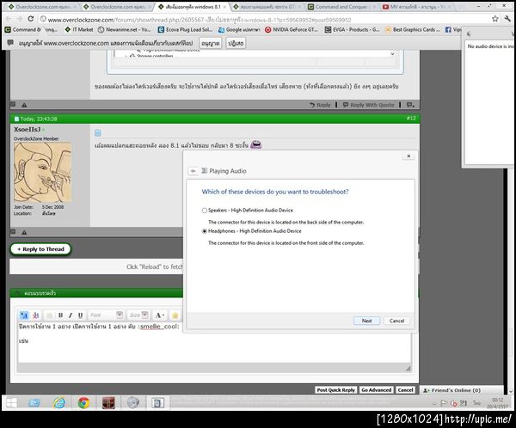Open the Best Graphics Cards bookmark

[413, 29]
